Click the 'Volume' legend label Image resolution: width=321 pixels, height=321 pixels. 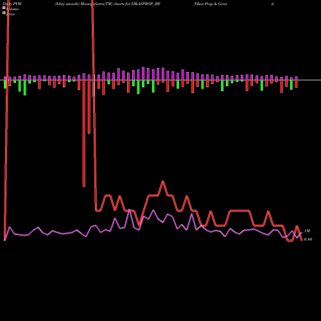12,9
